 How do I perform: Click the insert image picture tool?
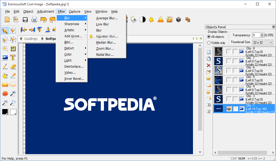coord(5,57)
